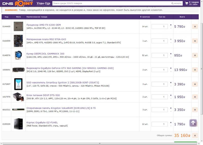The height and width of the screenshot is (145, 203).
Task: Open the shopping cart icon in header
Action: (187, 3)
